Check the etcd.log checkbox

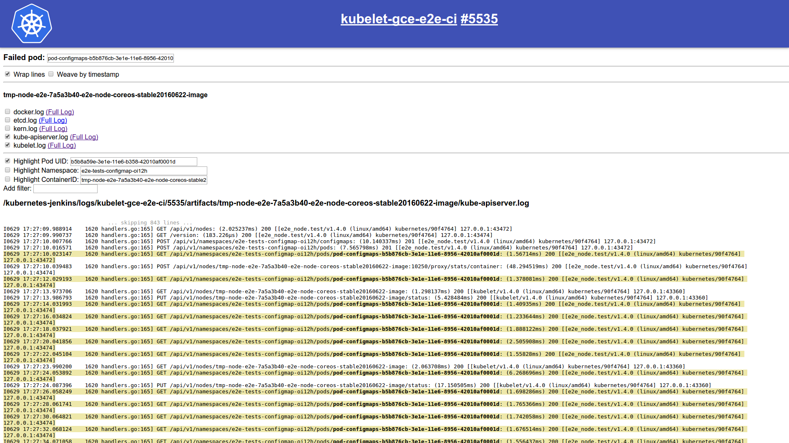click(8, 120)
